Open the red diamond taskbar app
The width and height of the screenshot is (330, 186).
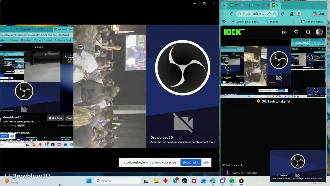(166, 181)
